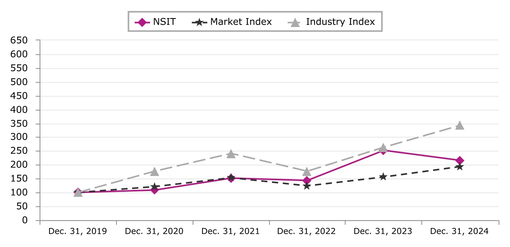This screenshot has height=247, width=510.
Task: Click the Market Index star at Dec. 31, 2020
Action: 155,187
